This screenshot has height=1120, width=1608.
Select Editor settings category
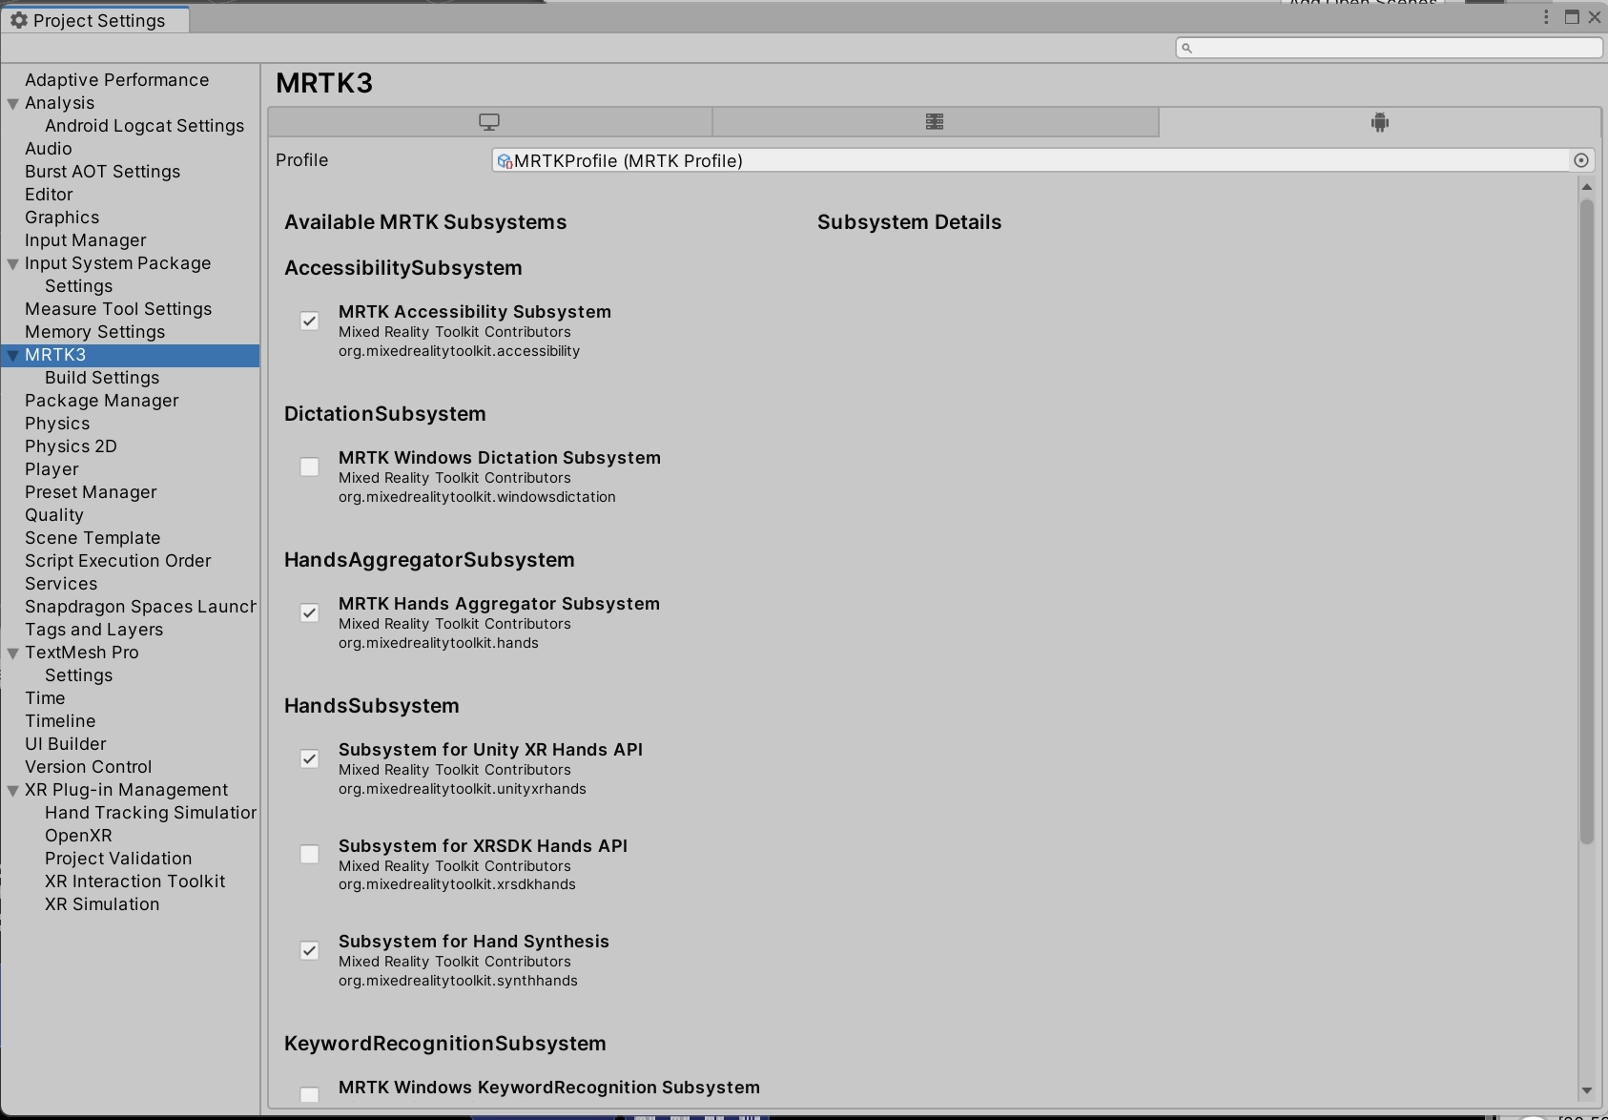coord(130,195)
